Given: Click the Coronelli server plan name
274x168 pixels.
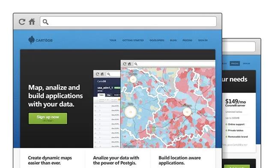Looking at the screenshot, I should coord(235,106).
